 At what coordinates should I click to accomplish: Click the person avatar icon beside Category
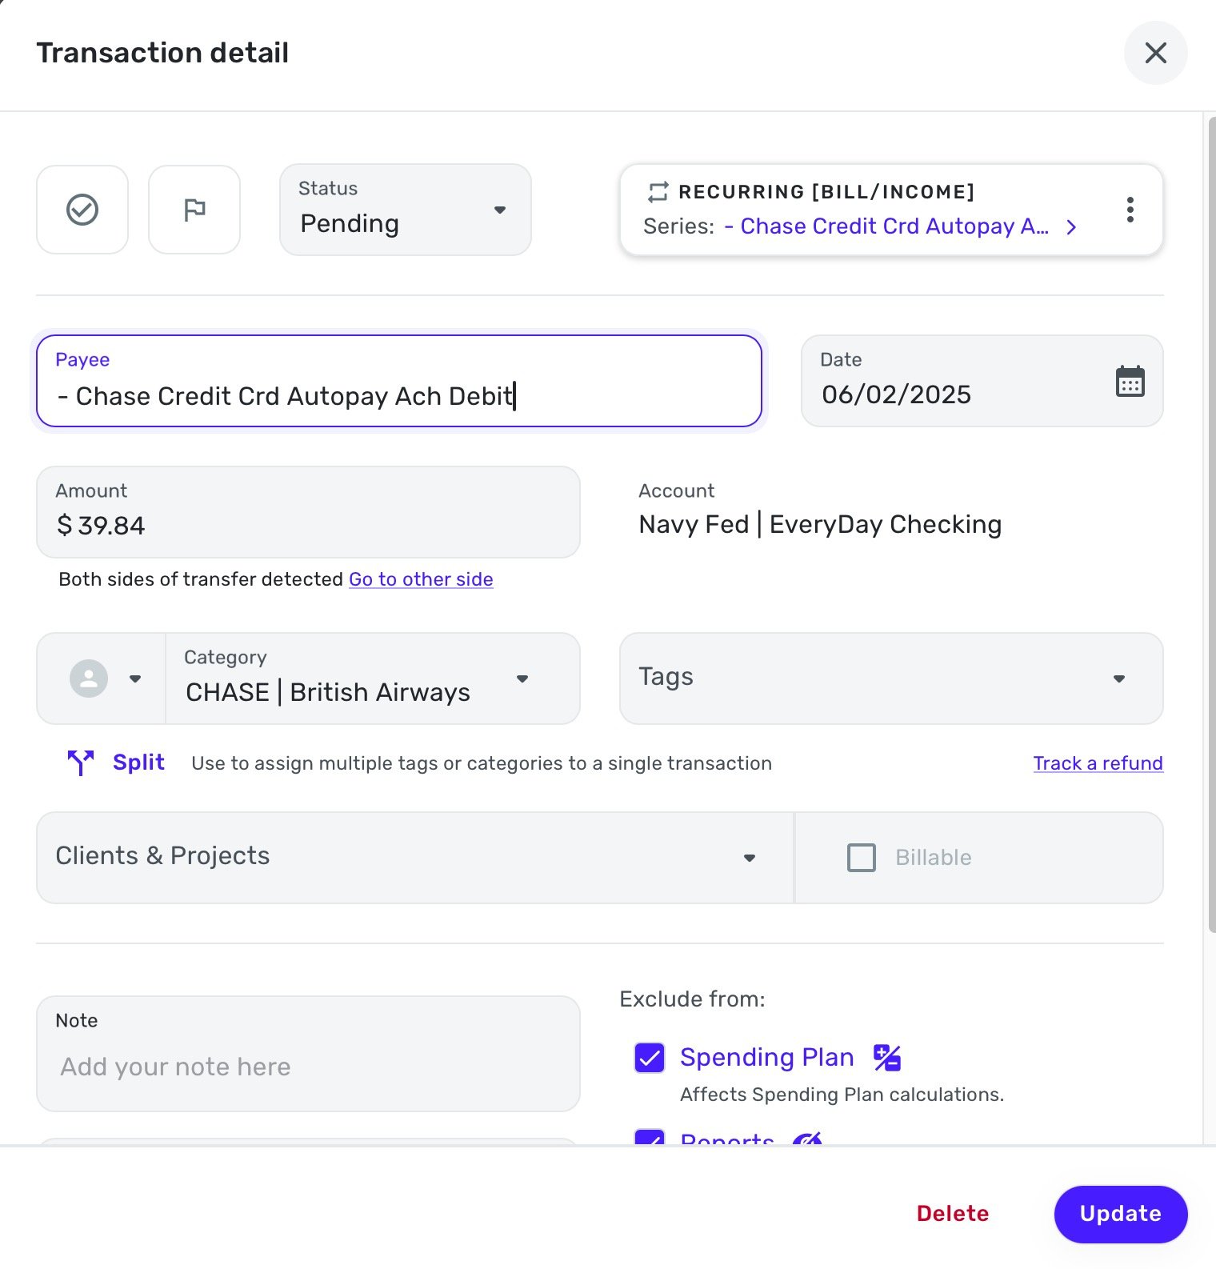(x=89, y=679)
